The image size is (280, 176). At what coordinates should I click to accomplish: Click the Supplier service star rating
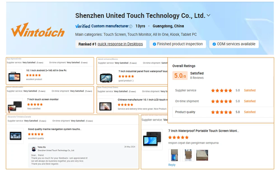tap(221, 91)
